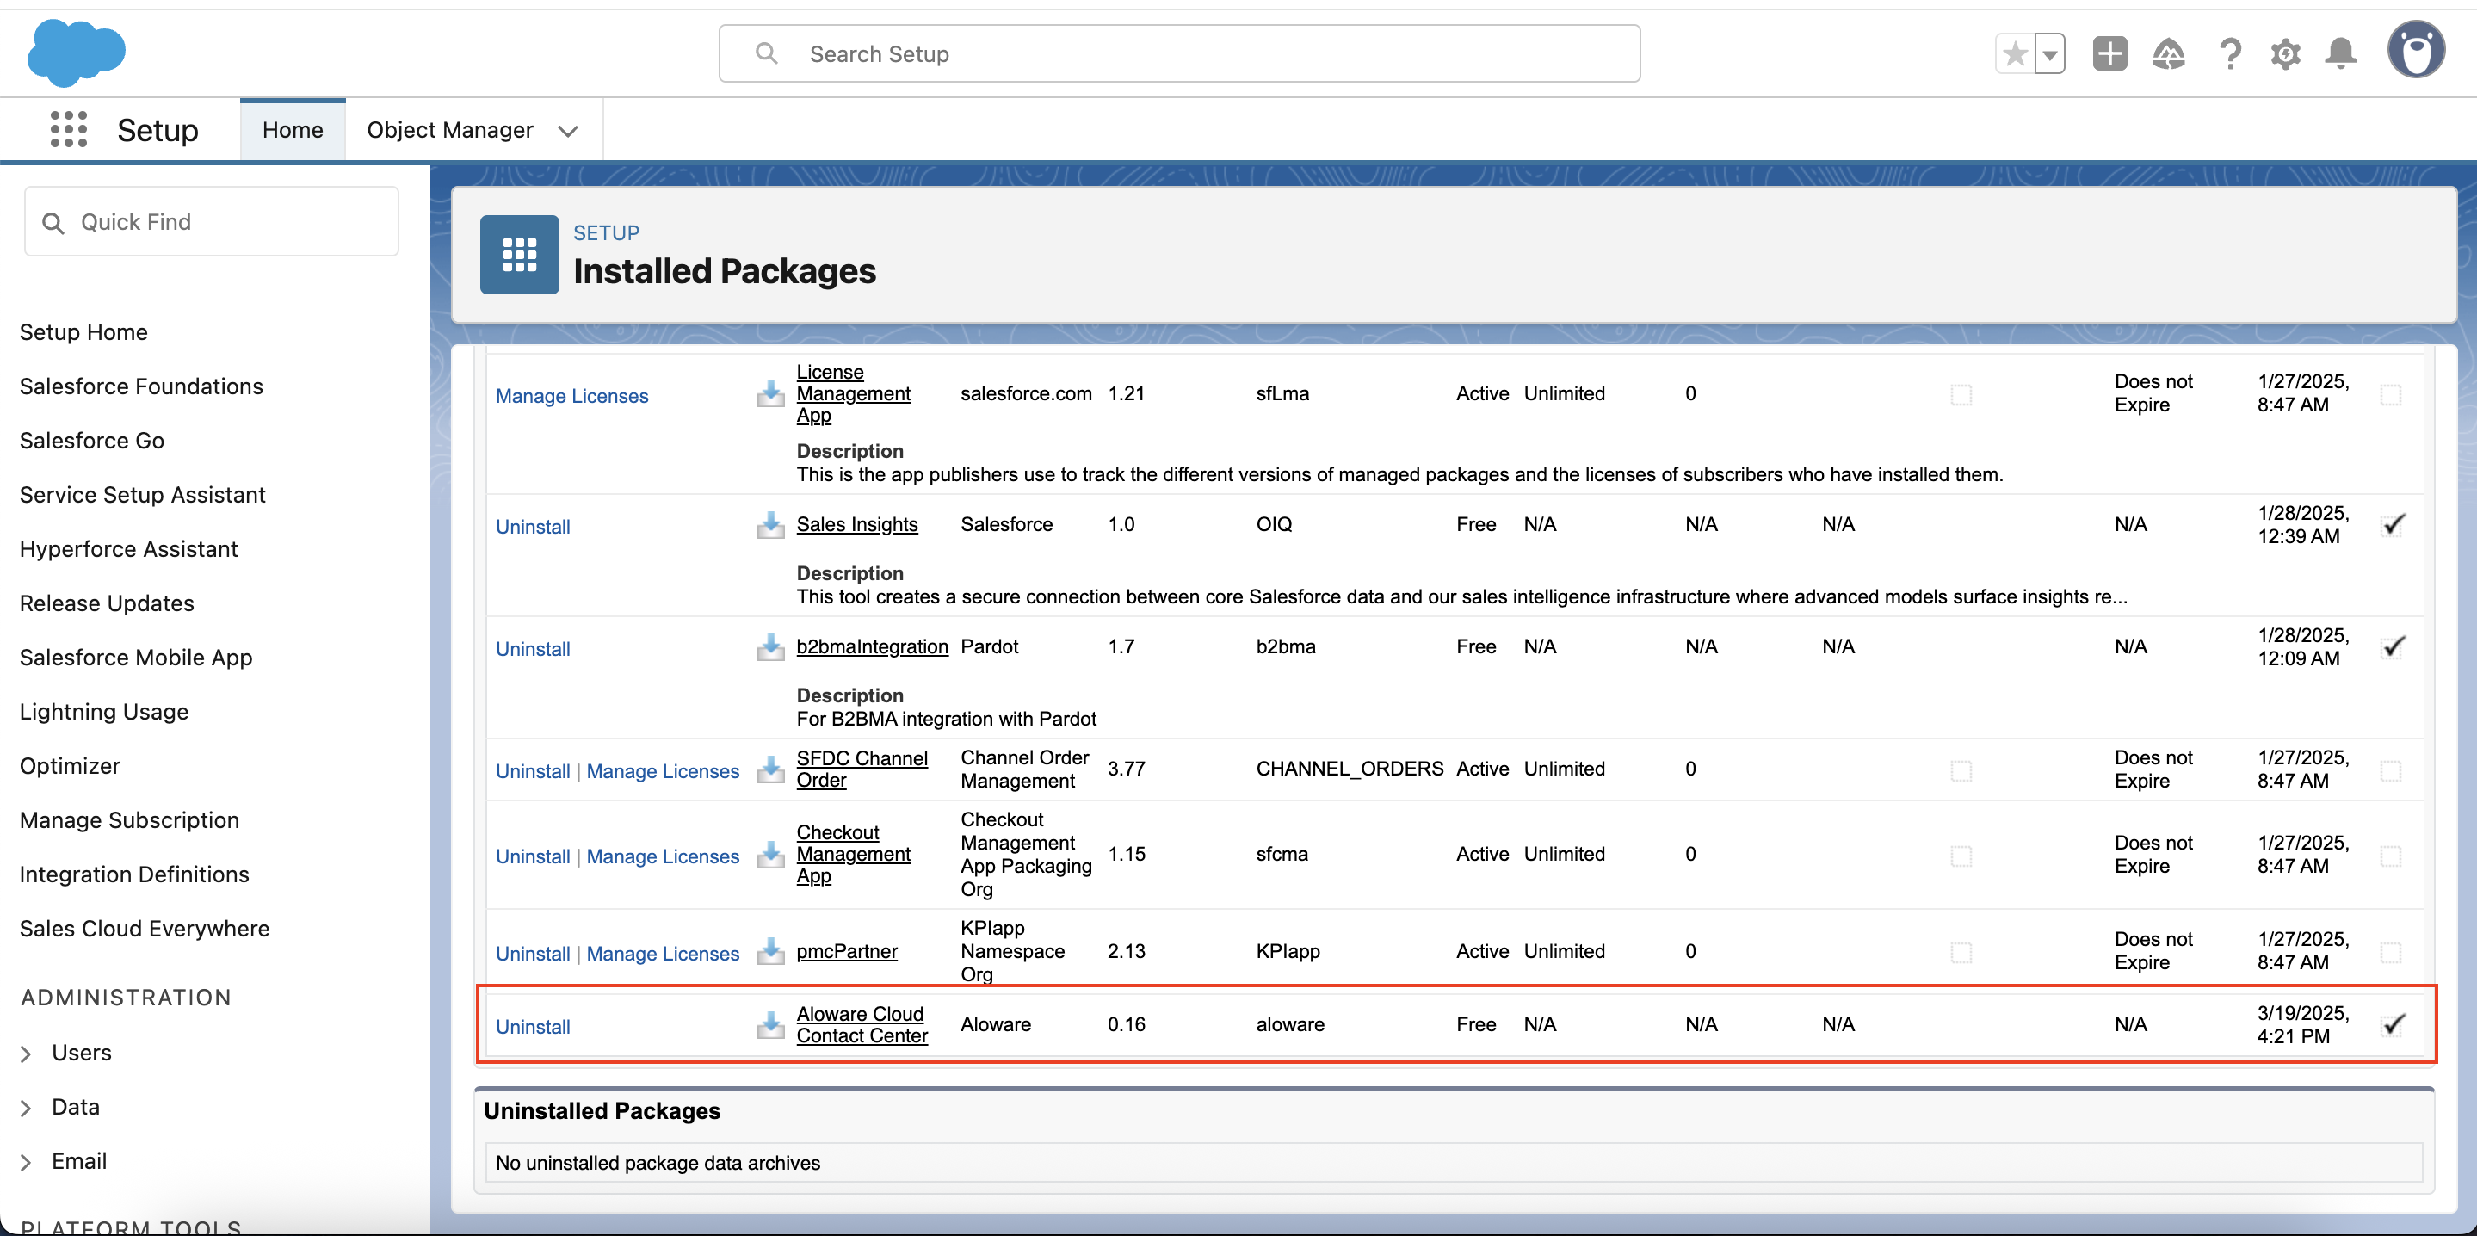Viewport: 2477px width, 1236px height.
Task: Uninstall the b2bmaIntegration package
Action: click(x=533, y=649)
